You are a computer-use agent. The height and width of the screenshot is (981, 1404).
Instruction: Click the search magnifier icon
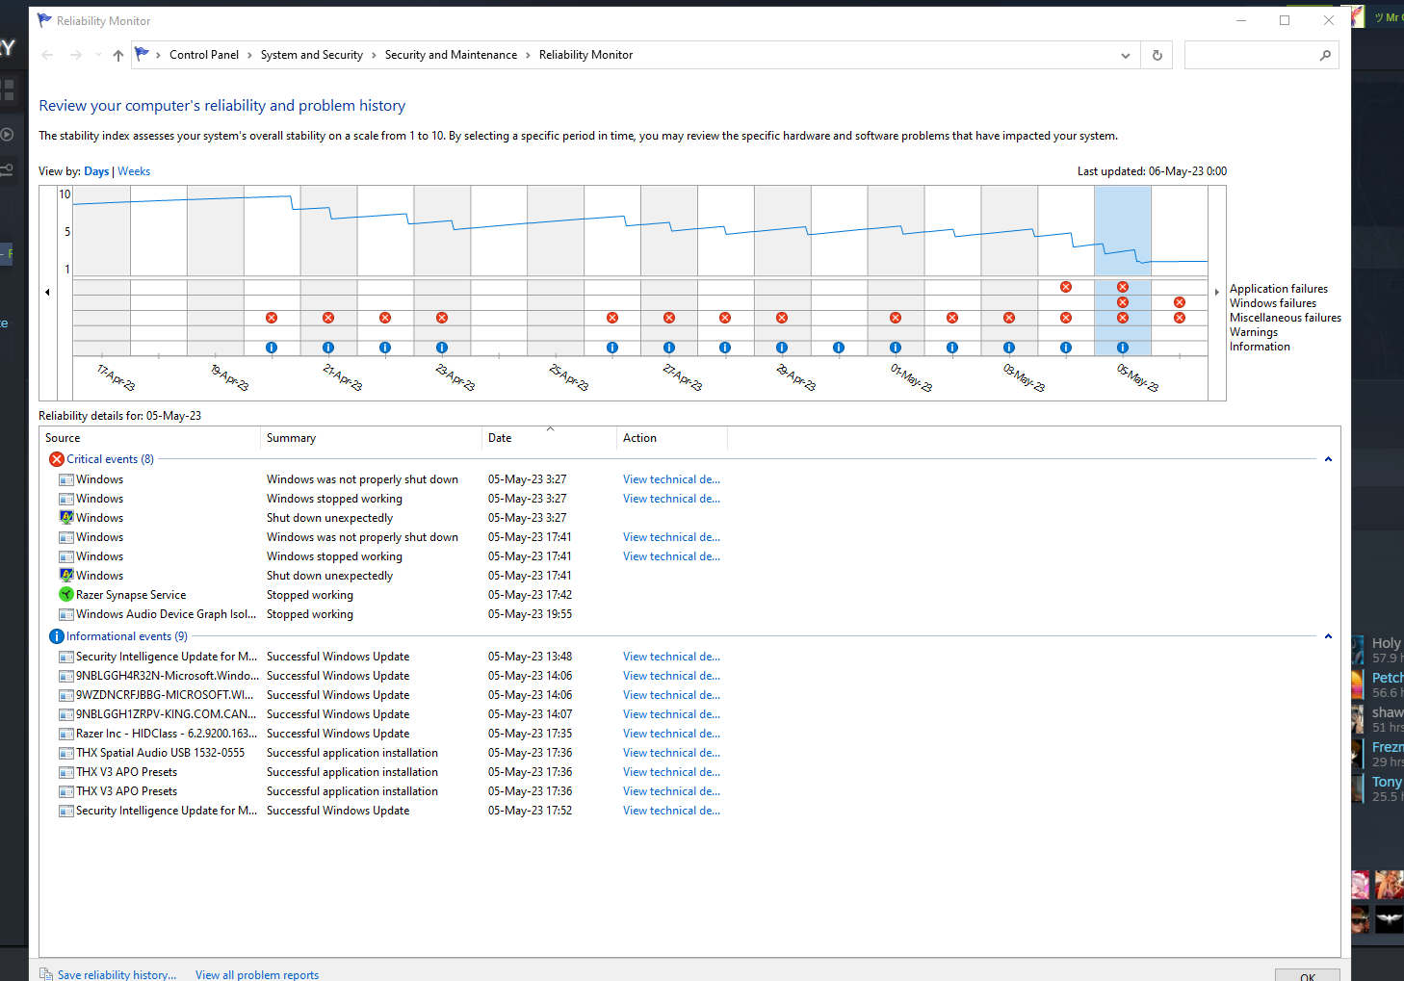(x=1325, y=55)
